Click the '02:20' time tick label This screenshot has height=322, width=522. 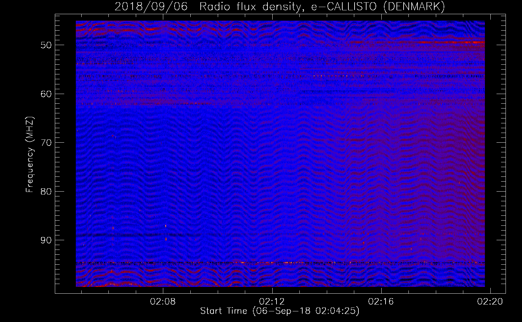pyautogui.click(x=490, y=302)
